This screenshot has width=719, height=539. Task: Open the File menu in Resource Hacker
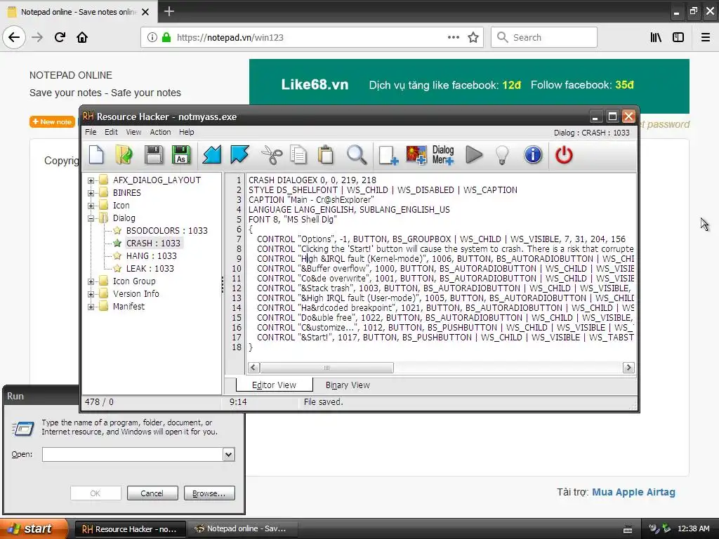[x=91, y=132]
